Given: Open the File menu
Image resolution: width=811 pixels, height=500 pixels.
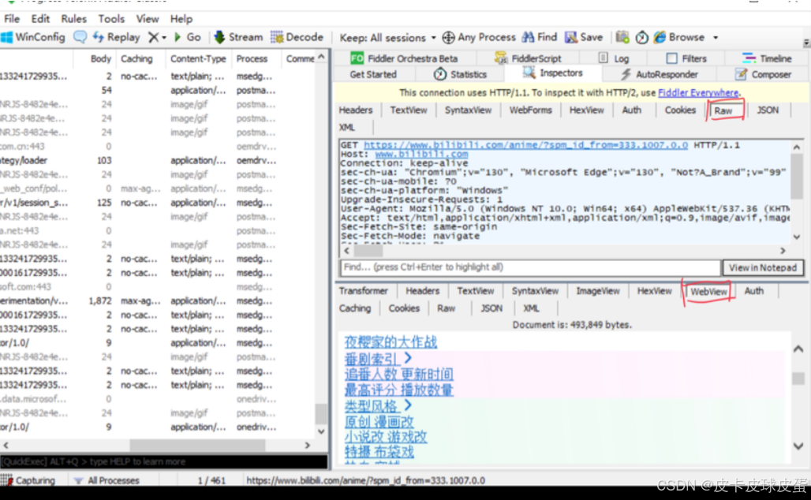Looking at the screenshot, I should 11,19.
